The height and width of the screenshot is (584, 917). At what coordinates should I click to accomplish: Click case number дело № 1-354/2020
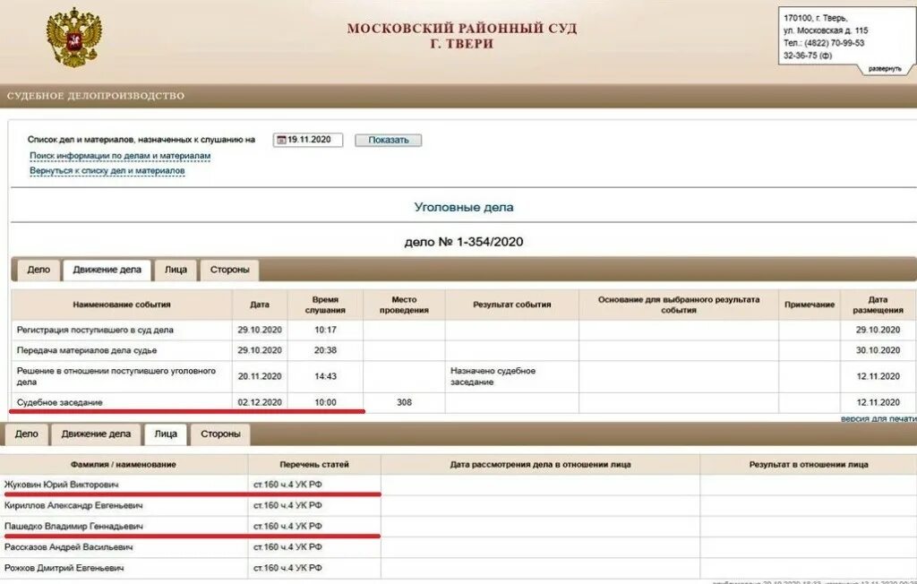pyautogui.click(x=464, y=242)
